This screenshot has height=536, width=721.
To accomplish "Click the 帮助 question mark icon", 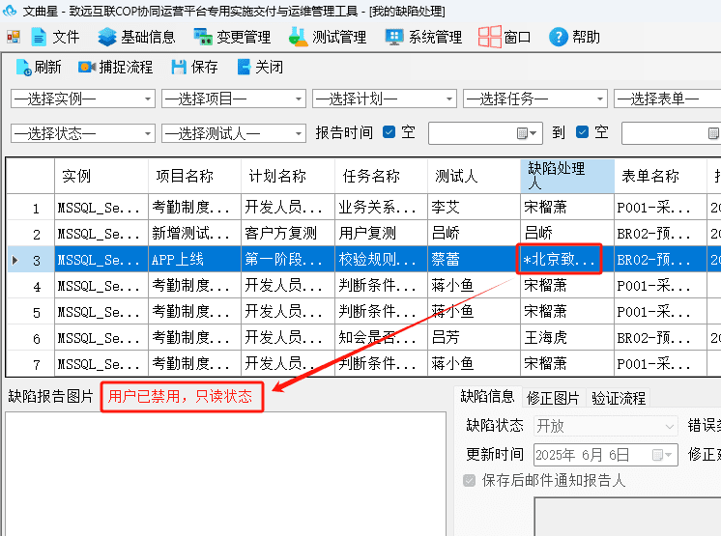I will 559,38.
